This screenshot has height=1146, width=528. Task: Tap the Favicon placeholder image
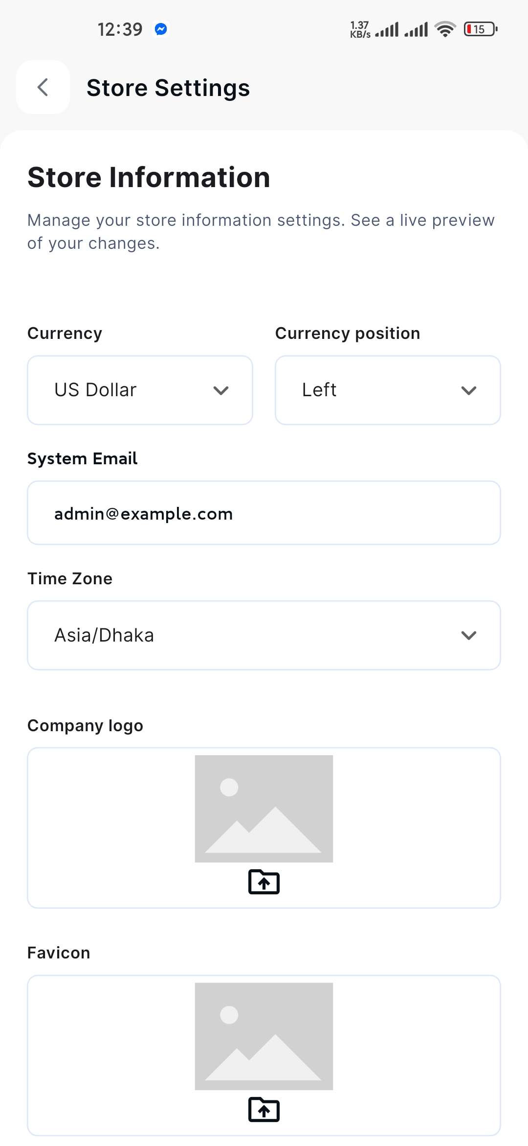click(264, 1036)
